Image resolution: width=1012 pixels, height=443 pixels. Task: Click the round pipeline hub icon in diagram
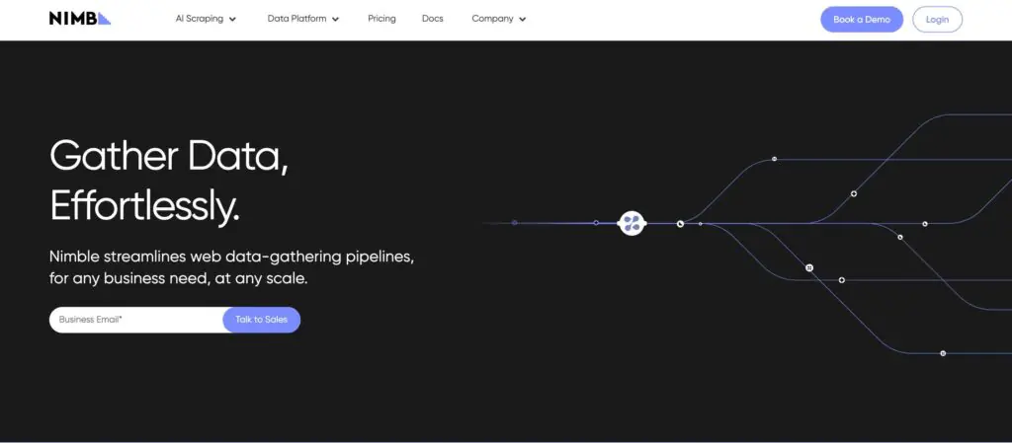pyautogui.click(x=632, y=223)
